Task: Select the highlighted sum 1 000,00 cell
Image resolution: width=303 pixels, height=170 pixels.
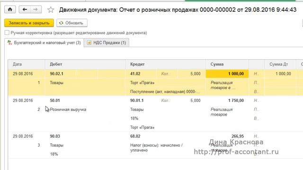Action: pyautogui.click(x=227, y=74)
